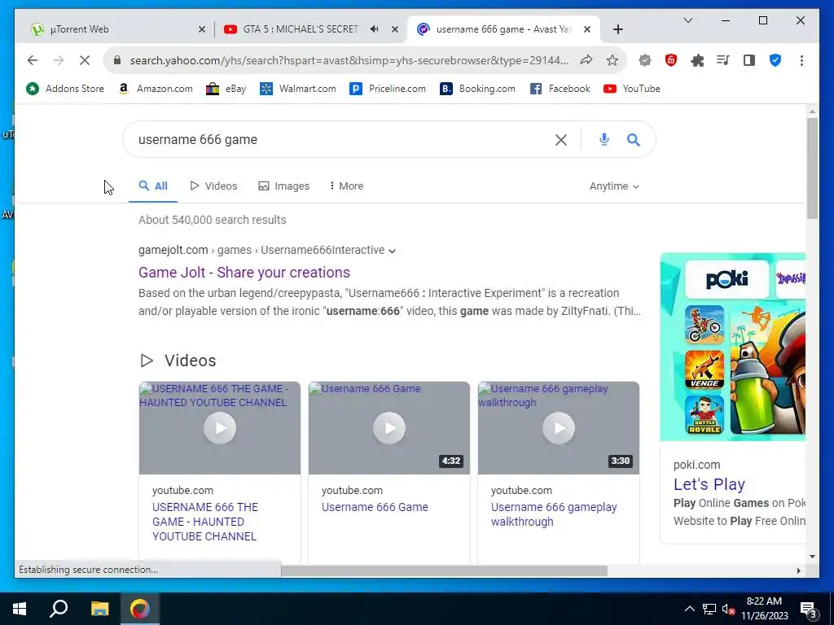Image resolution: width=834 pixels, height=625 pixels.
Task: Expand the Anytime date filter
Action: click(x=614, y=186)
